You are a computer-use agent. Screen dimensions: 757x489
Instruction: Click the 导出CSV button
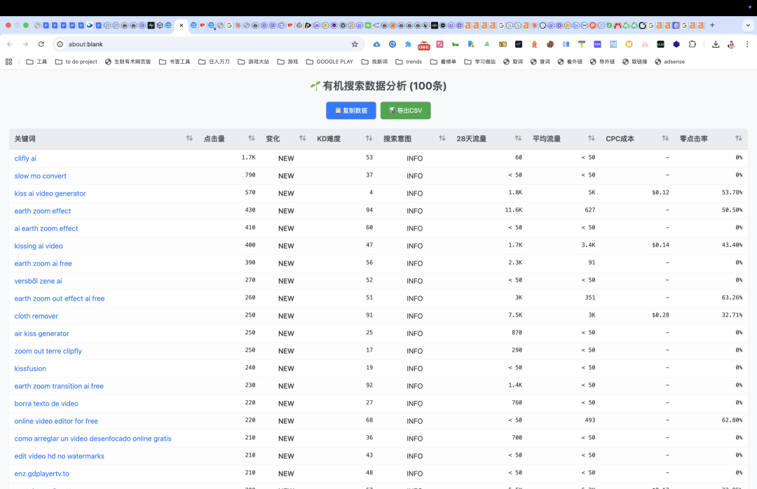406,111
